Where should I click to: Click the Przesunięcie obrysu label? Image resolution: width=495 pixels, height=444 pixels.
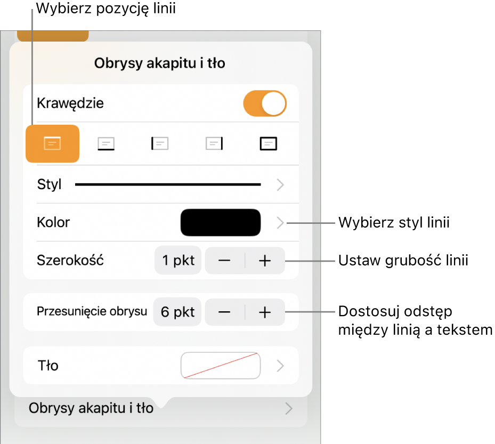tap(92, 311)
